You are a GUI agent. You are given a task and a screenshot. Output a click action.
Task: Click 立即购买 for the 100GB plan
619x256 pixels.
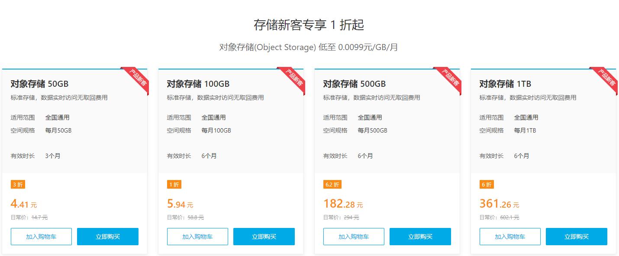(x=264, y=237)
